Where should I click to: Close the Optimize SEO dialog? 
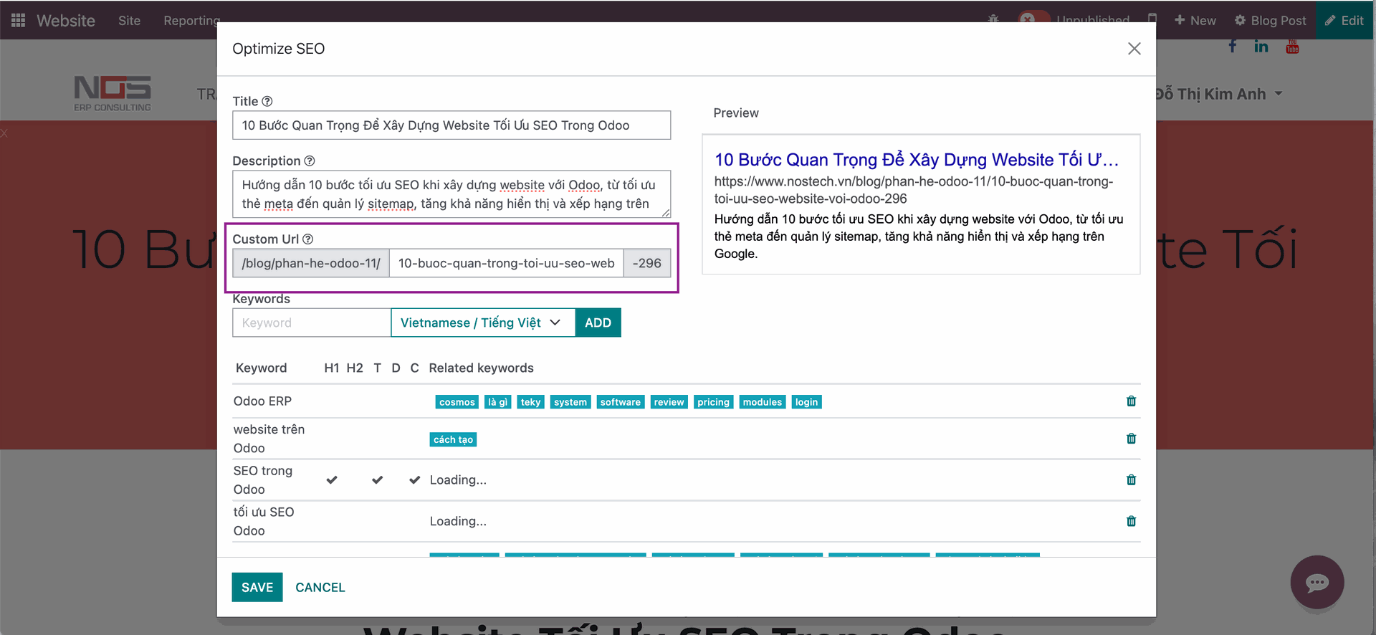1134,49
